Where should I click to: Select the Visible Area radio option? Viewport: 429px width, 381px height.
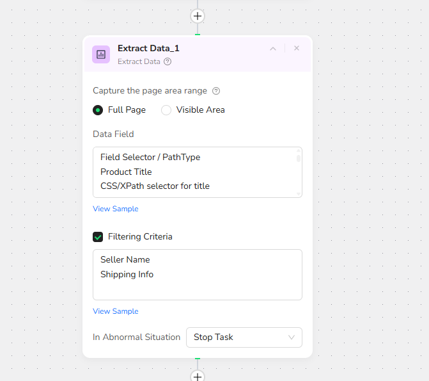click(166, 110)
